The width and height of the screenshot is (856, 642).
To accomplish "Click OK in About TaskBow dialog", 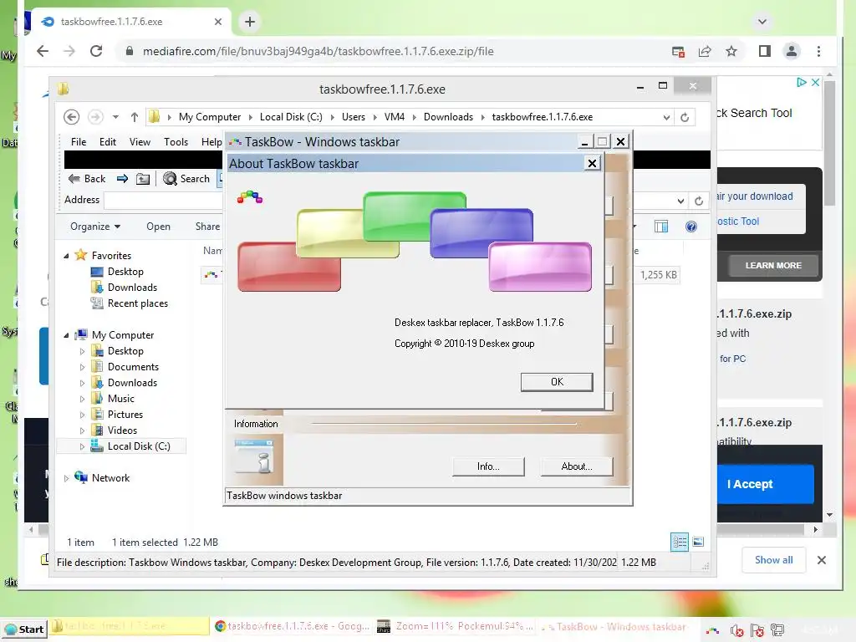I will (556, 381).
